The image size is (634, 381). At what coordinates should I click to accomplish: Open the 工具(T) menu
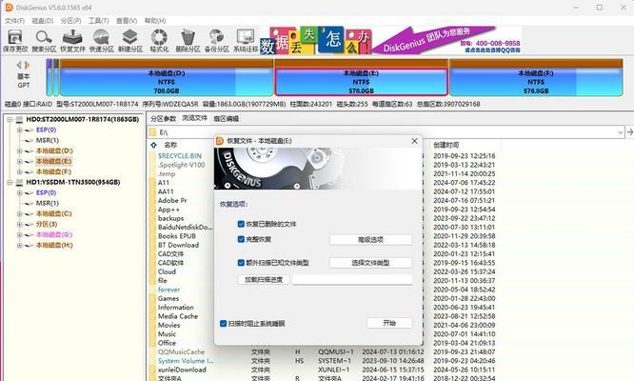coord(99,21)
